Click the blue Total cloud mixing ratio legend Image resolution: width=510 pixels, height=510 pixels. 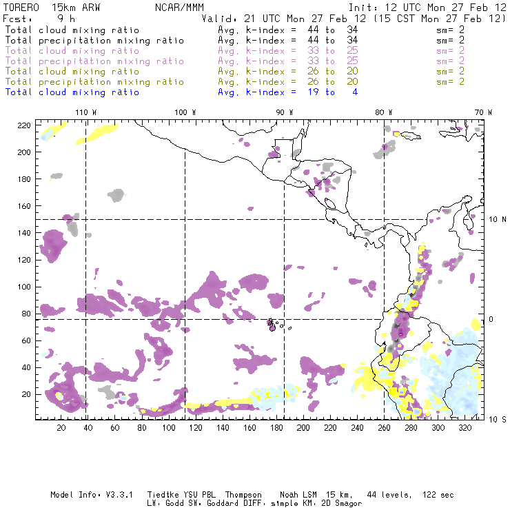tap(72, 92)
